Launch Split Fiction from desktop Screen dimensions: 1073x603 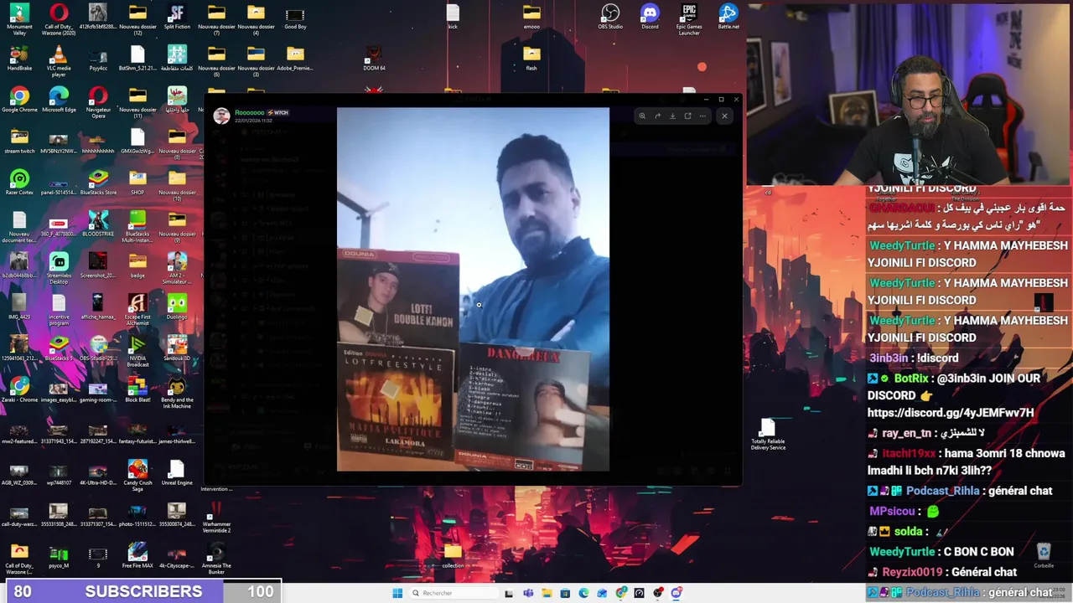tap(177, 17)
